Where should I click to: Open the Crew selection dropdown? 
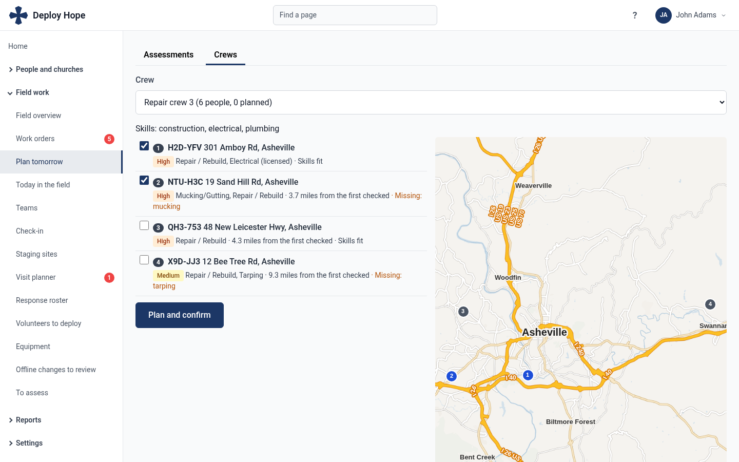tap(431, 103)
